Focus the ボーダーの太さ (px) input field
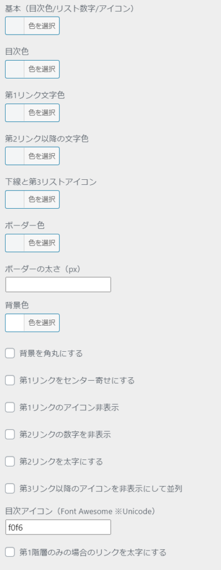The image size is (221, 570). pos(58,284)
